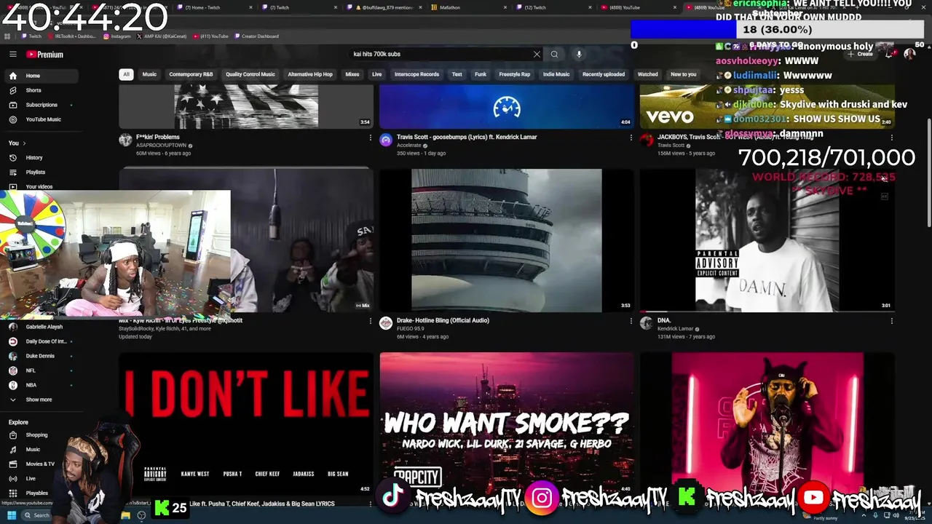The height and width of the screenshot is (524, 932).
Task: Select the Live filter chip
Action: click(x=376, y=74)
